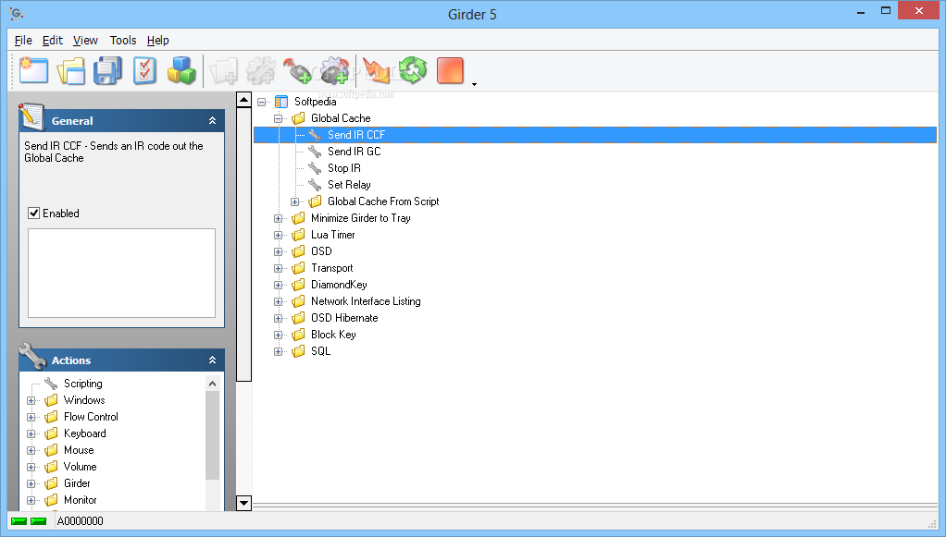Click the checklist settings toolbar icon
The width and height of the screenshot is (946, 537).
[x=144, y=70]
